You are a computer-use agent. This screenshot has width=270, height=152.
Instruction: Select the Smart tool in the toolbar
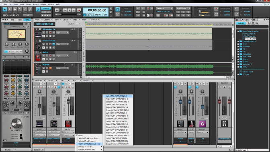(x=5, y=10)
